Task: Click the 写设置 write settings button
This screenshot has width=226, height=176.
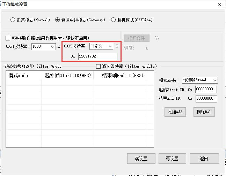Action: [172, 159]
